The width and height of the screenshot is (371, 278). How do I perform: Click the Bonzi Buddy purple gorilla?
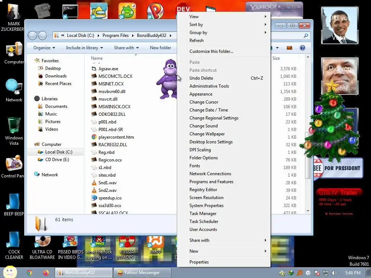point(167,79)
